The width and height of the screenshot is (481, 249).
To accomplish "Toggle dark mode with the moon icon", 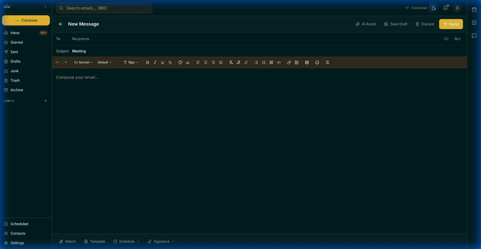I will (434, 8).
